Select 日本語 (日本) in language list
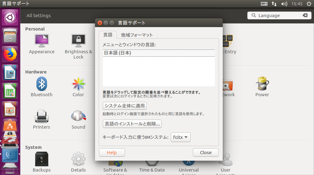The height and width of the screenshot is (175, 314). coord(159,53)
